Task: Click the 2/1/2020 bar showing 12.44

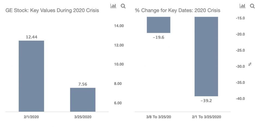Action: tap(31, 76)
